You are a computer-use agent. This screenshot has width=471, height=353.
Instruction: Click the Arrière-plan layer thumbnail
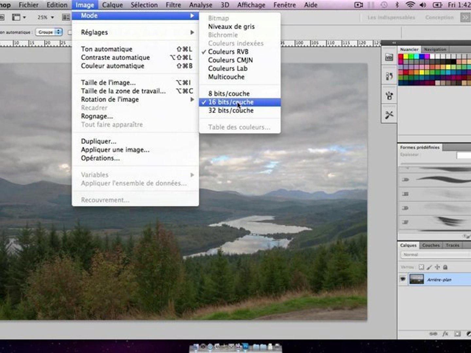click(x=416, y=279)
